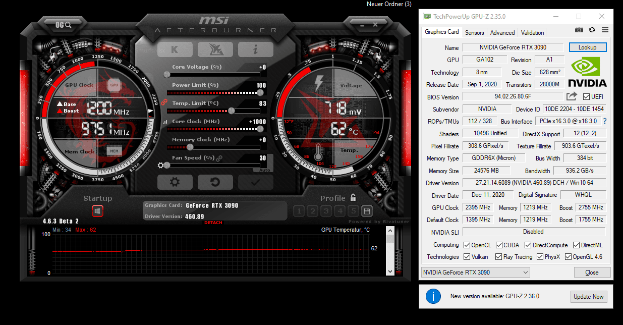
Task: Toggle power and temp limit link icon
Action: pos(163,102)
